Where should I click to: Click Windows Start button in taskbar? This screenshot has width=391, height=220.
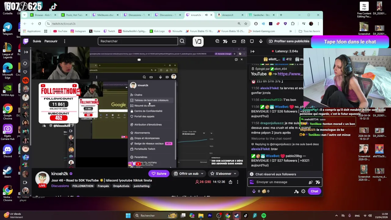128,216
